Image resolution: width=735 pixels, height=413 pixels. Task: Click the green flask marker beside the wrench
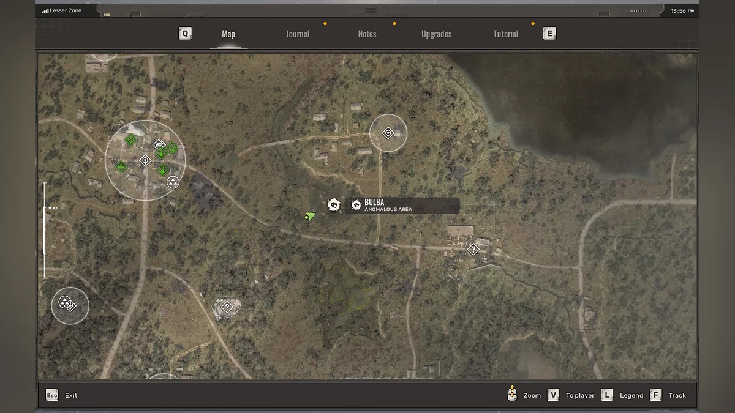pyautogui.click(x=161, y=154)
